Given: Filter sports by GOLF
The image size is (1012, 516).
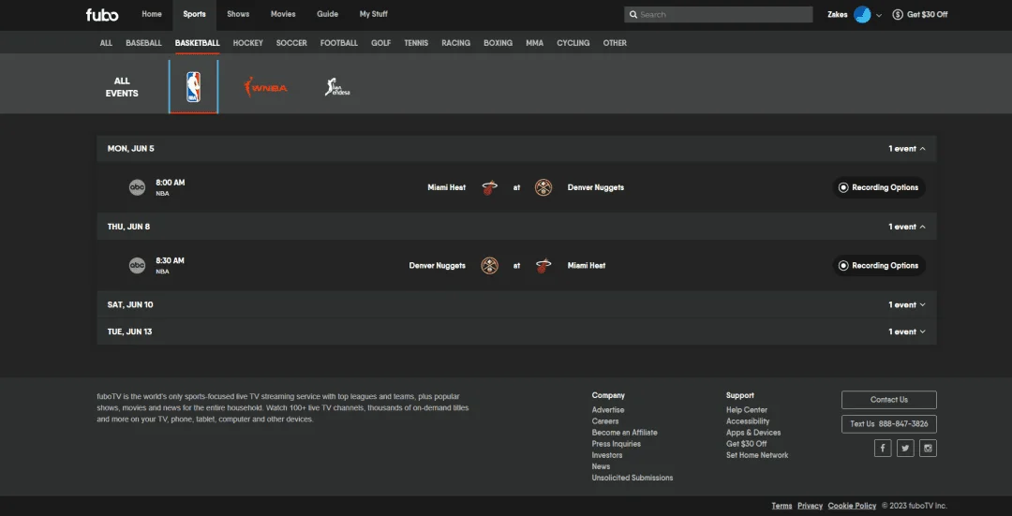Looking at the screenshot, I should (380, 43).
